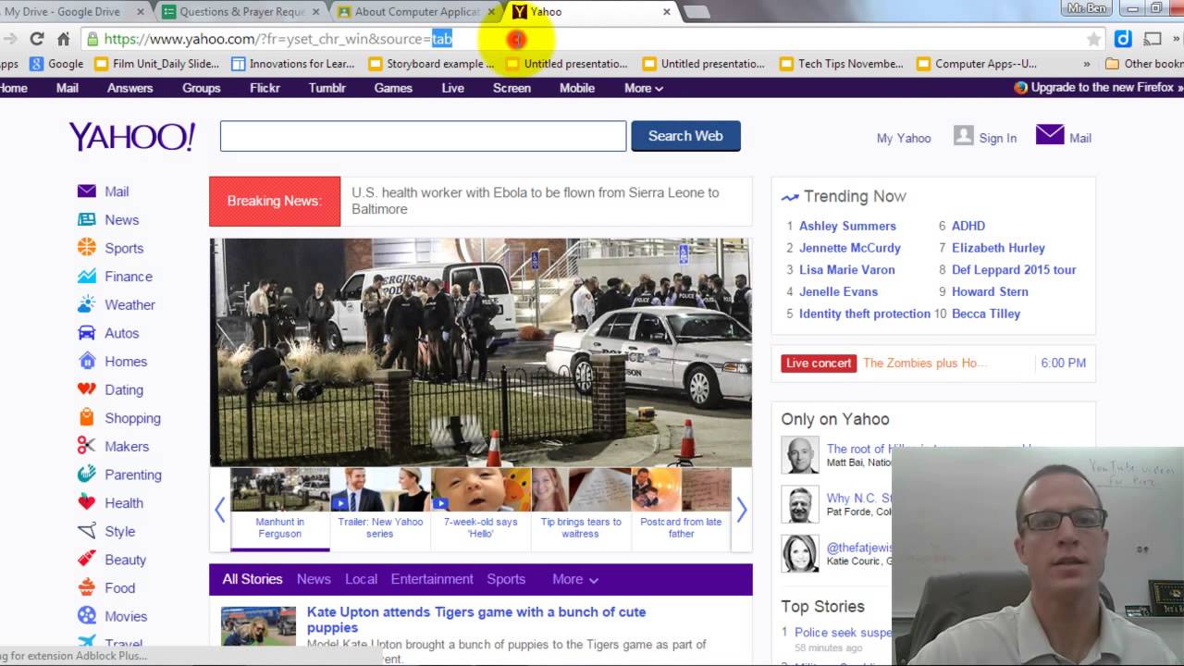The image size is (1184, 666).
Task: Click the Def Leppard 2015 tour trending link
Action: [1014, 270]
